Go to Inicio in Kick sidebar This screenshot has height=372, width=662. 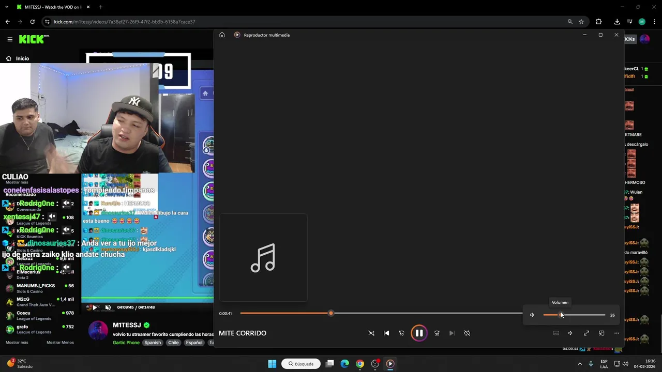[22, 58]
